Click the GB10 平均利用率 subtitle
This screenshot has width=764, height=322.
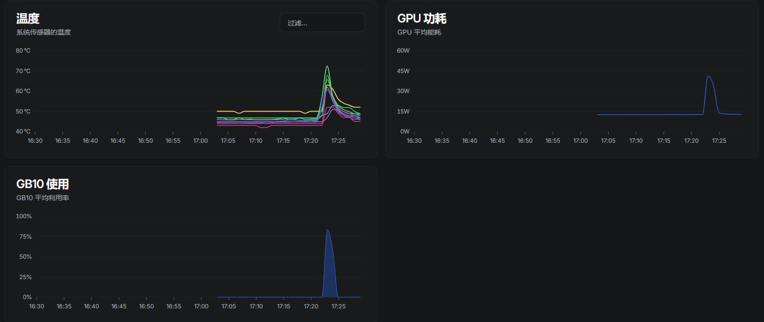coord(43,198)
